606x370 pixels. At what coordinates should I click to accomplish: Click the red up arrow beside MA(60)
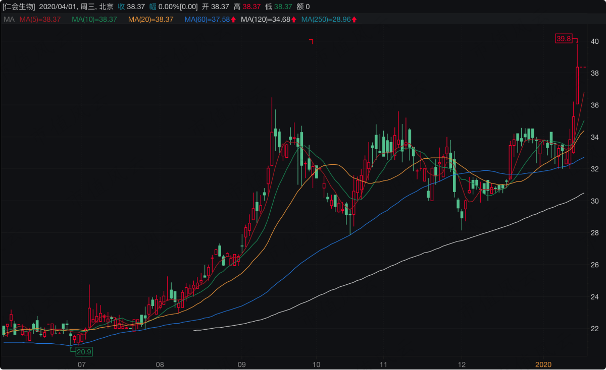pos(233,19)
